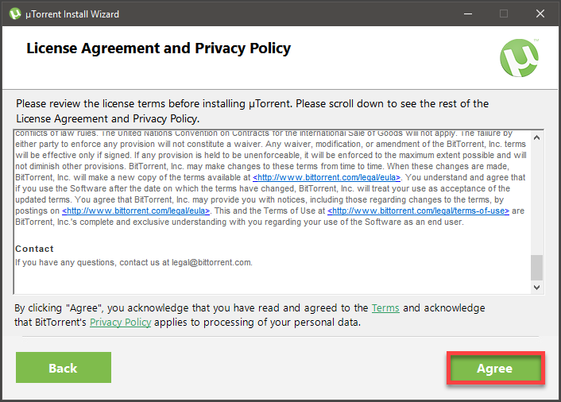561x402 pixels.
Task: Click the maximize window button
Action: pyautogui.click(x=503, y=14)
